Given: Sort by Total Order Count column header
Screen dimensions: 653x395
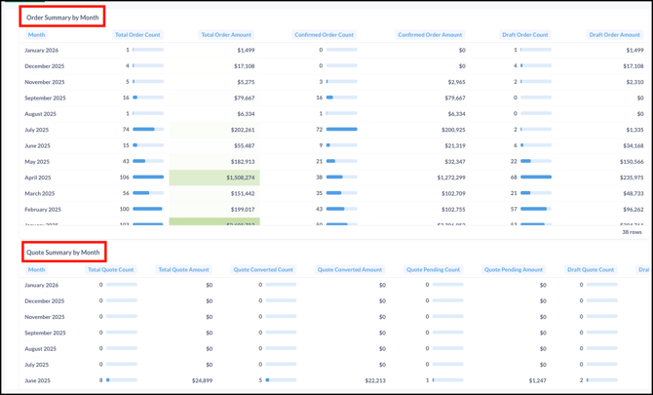Looking at the screenshot, I should [x=137, y=35].
